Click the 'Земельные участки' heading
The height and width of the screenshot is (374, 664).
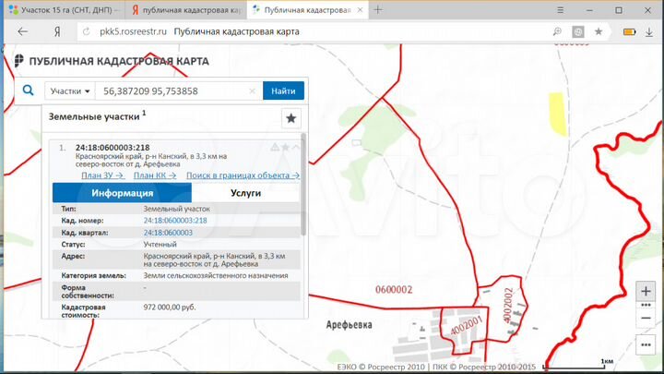(94, 116)
